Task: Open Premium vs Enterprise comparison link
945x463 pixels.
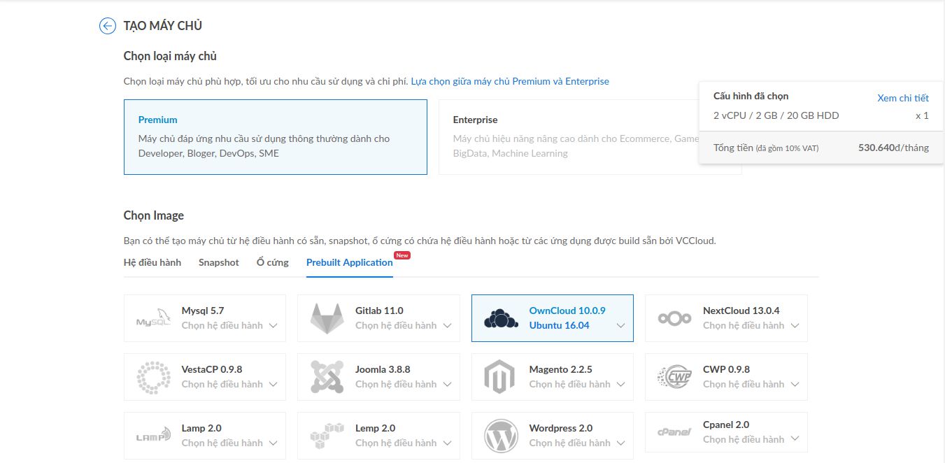Action: (x=510, y=81)
